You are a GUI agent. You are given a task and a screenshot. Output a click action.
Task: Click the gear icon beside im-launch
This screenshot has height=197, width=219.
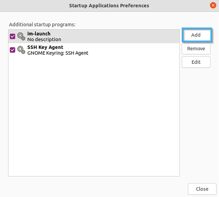pyautogui.click(x=21, y=36)
